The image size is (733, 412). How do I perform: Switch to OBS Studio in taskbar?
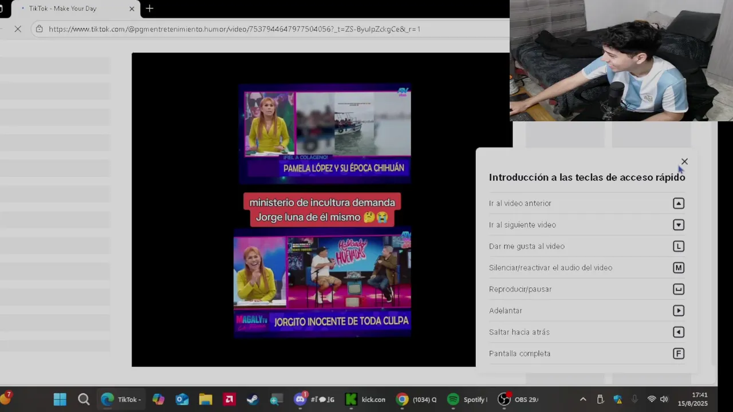click(x=518, y=399)
